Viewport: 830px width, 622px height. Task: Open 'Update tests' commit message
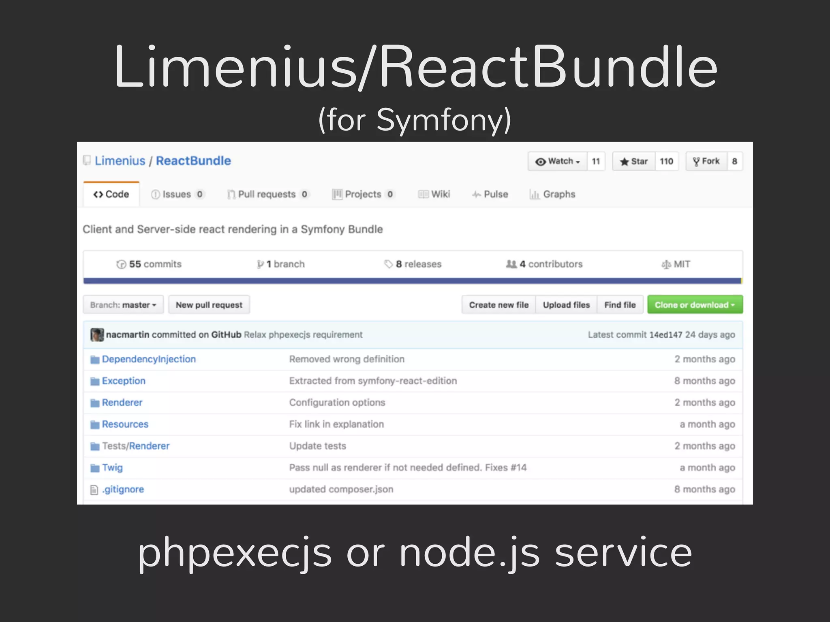tap(318, 446)
